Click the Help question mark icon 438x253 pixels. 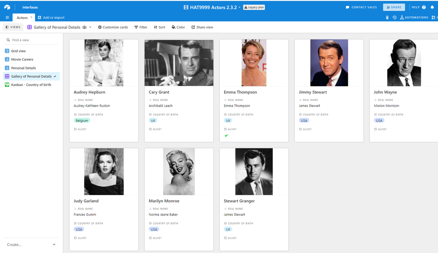click(x=424, y=7)
